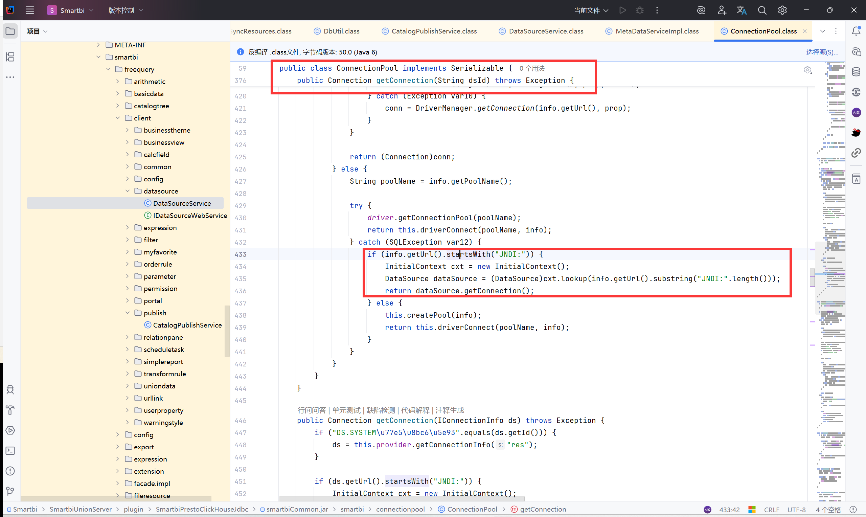Open the Notifications bell icon
Image resolution: width=866 pixels, height=517 pixels.
pos(856,31)
